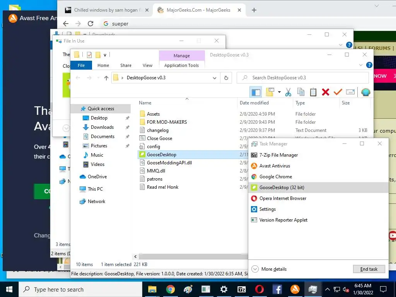Select Documents in navigation pane
The height and width of the screenshot is (297, 396).
point(102,137)
